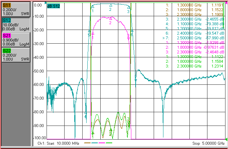Click the 0.00 y-axis label

[38, 5]
